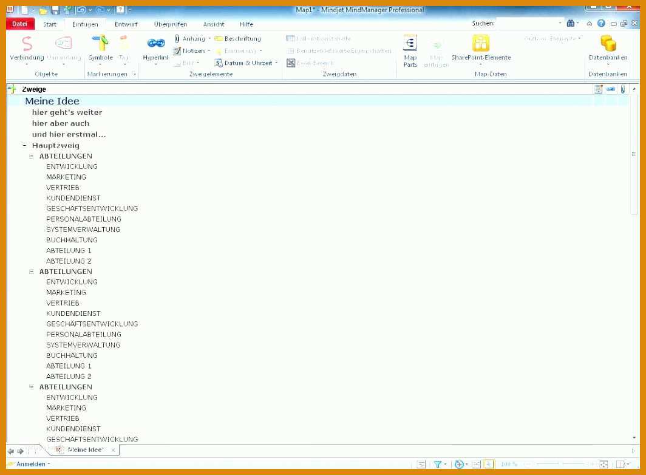This screenshot has width=646, height=475.
Task: Click the vertical scrollbar down arrow
Action: [634, 437]
